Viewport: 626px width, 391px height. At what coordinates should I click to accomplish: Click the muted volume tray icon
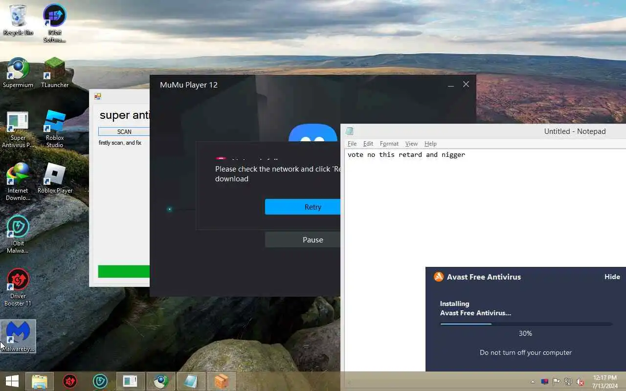580,382
